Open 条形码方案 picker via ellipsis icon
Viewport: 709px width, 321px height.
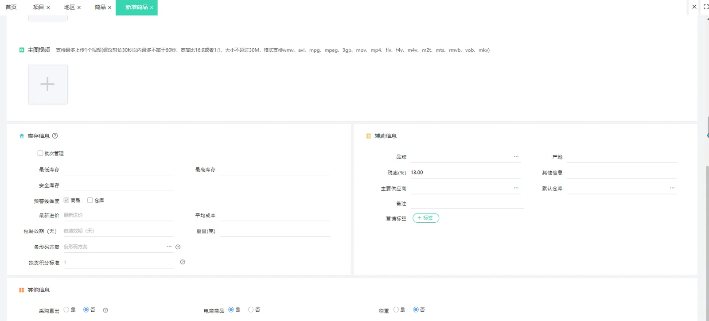coord(169,246)
